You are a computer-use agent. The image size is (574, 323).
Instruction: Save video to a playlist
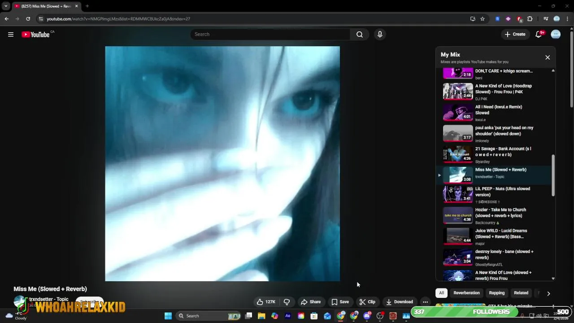(340, 302)
